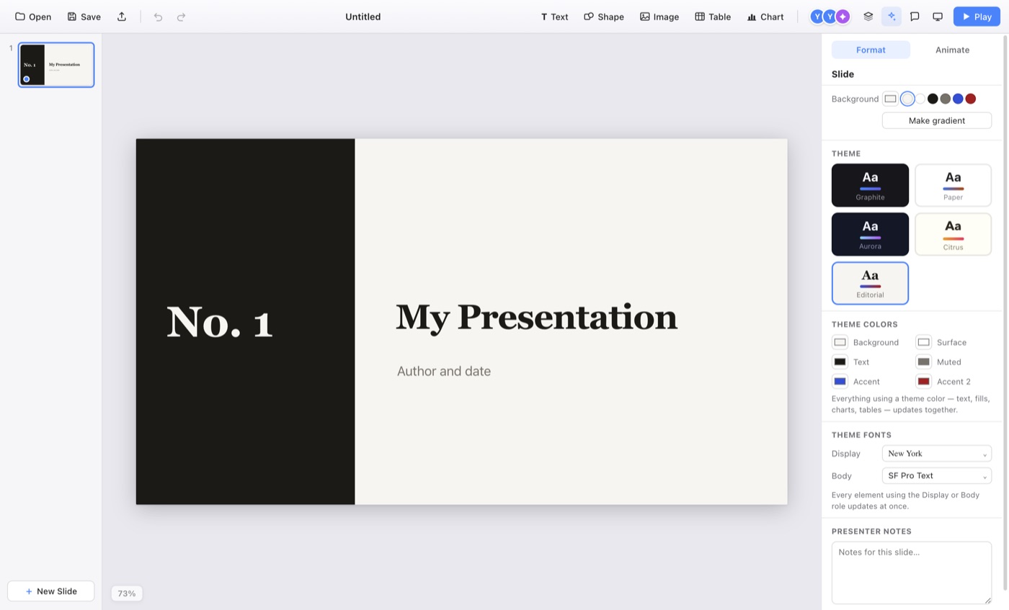Undo the last action

click(158, 17)
